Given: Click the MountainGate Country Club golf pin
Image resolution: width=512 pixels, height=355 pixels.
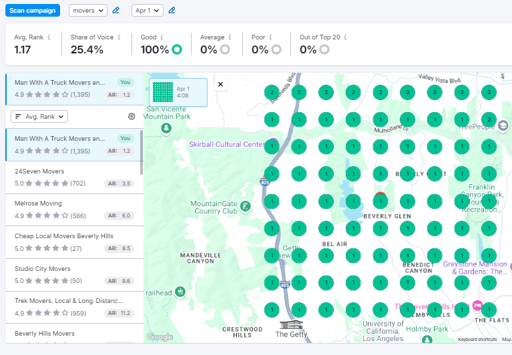Looking at the screenshot, I should [245, 206].
